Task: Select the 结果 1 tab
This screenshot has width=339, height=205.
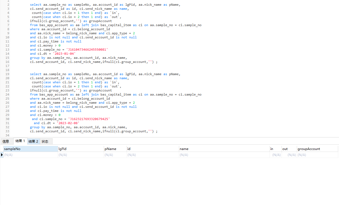Action: (20, 141)
